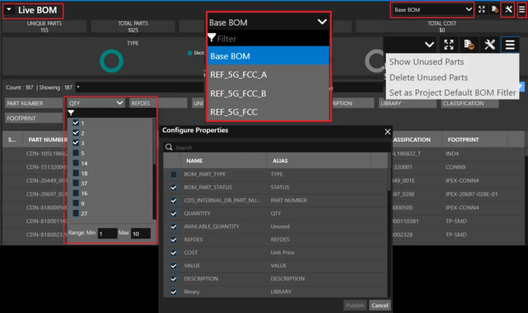Viewport: 528px width, 313px height.
Task: Choose Delete Unused Parts menu entry
Action: tap(428, 77)
